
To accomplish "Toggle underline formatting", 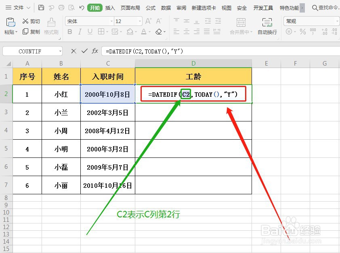I will coord(89,32).
